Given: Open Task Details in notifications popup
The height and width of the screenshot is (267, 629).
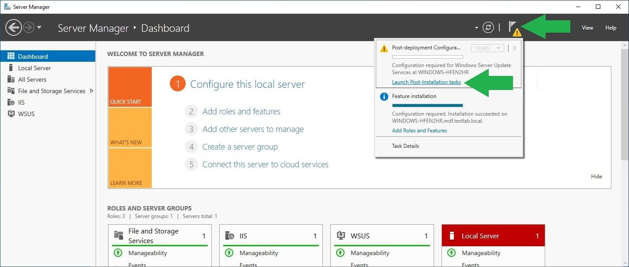Looking at the screenshot, I should tap(405, 146).
